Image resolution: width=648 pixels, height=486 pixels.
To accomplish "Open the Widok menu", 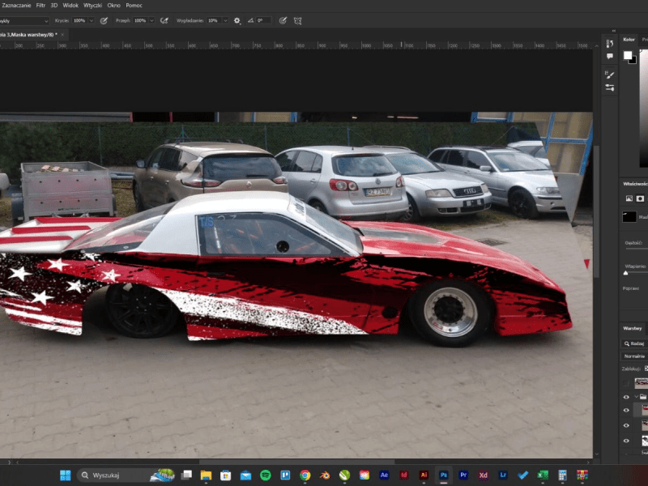I will [x=70, y=6].
